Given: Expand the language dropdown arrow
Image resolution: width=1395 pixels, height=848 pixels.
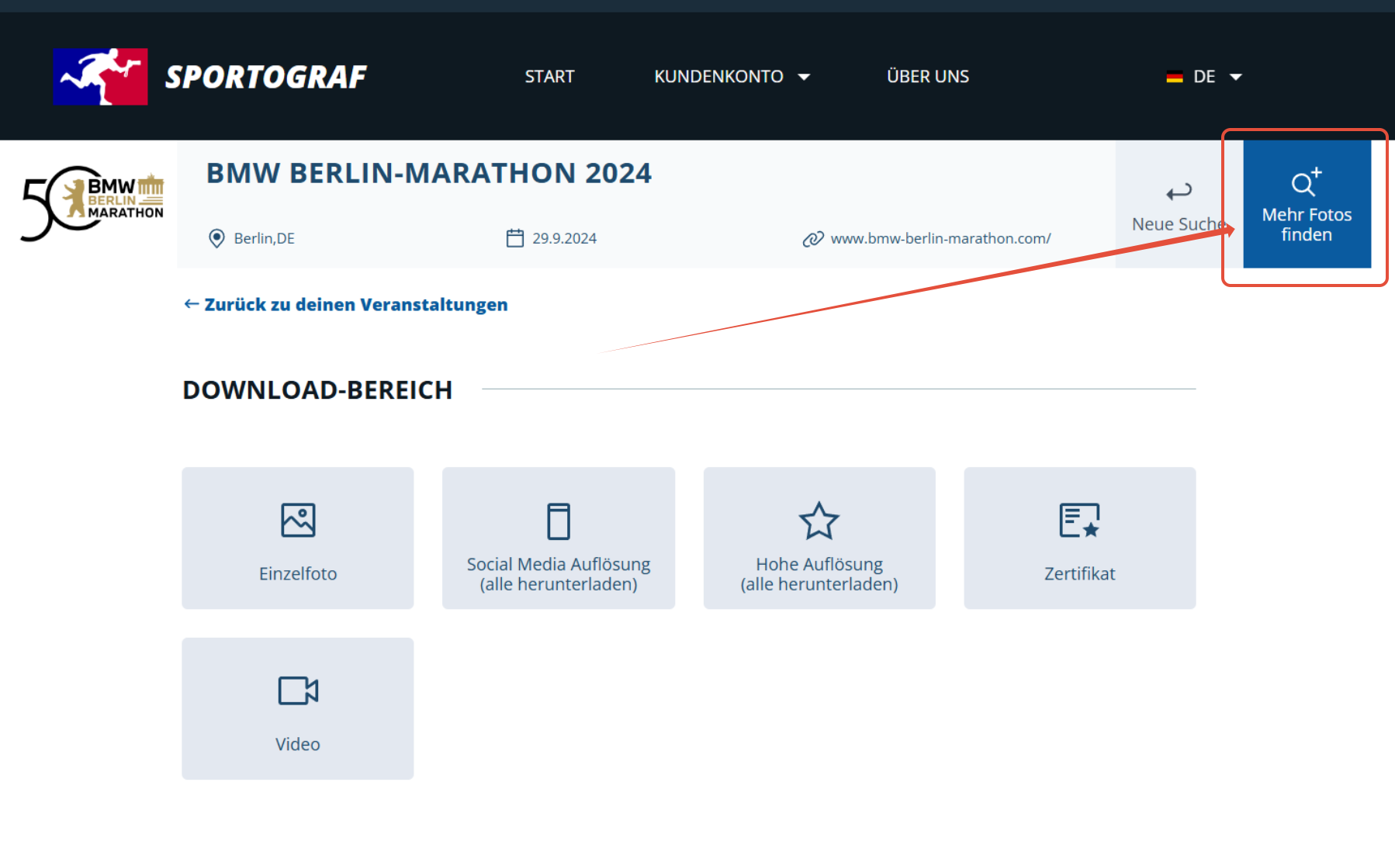Looking at the screenshot, I should coord(1236,77).
